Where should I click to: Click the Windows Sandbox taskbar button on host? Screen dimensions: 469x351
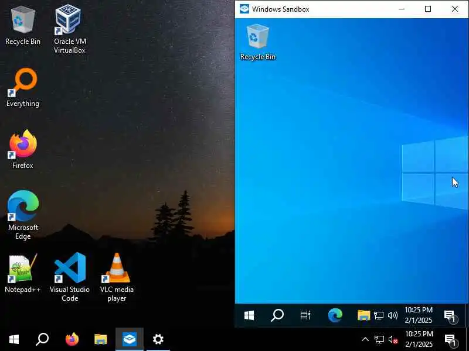tap(130, 339)
